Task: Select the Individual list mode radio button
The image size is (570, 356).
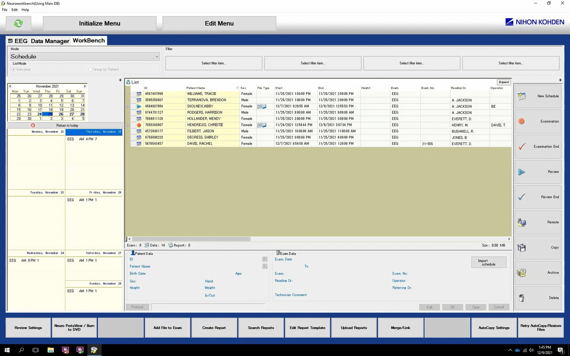Action: [x=14, y=70]
